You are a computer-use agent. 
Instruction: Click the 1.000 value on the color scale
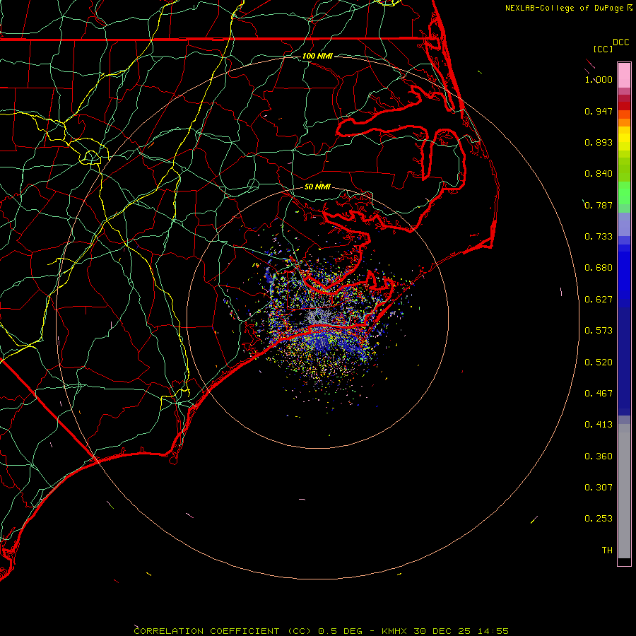[x=599, y=79]
